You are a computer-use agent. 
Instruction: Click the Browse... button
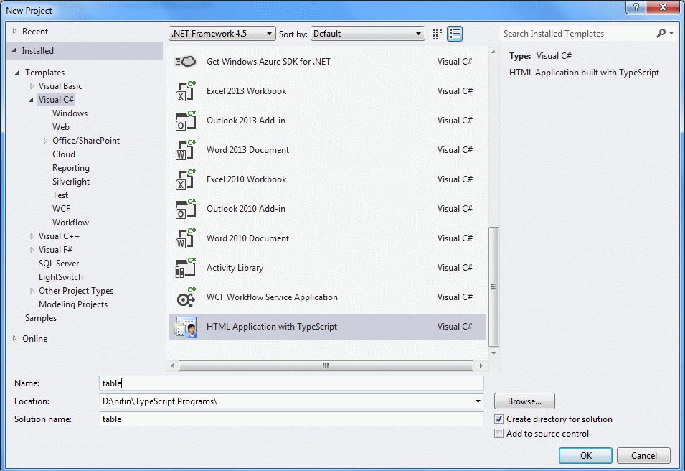tap(524, 401)
